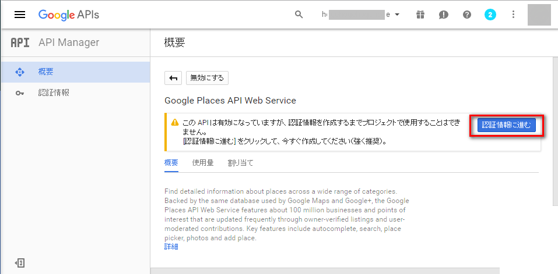Click the Google Places API Web Service title
Viewport: 558px width, 274px height.
tap(230, 101)
